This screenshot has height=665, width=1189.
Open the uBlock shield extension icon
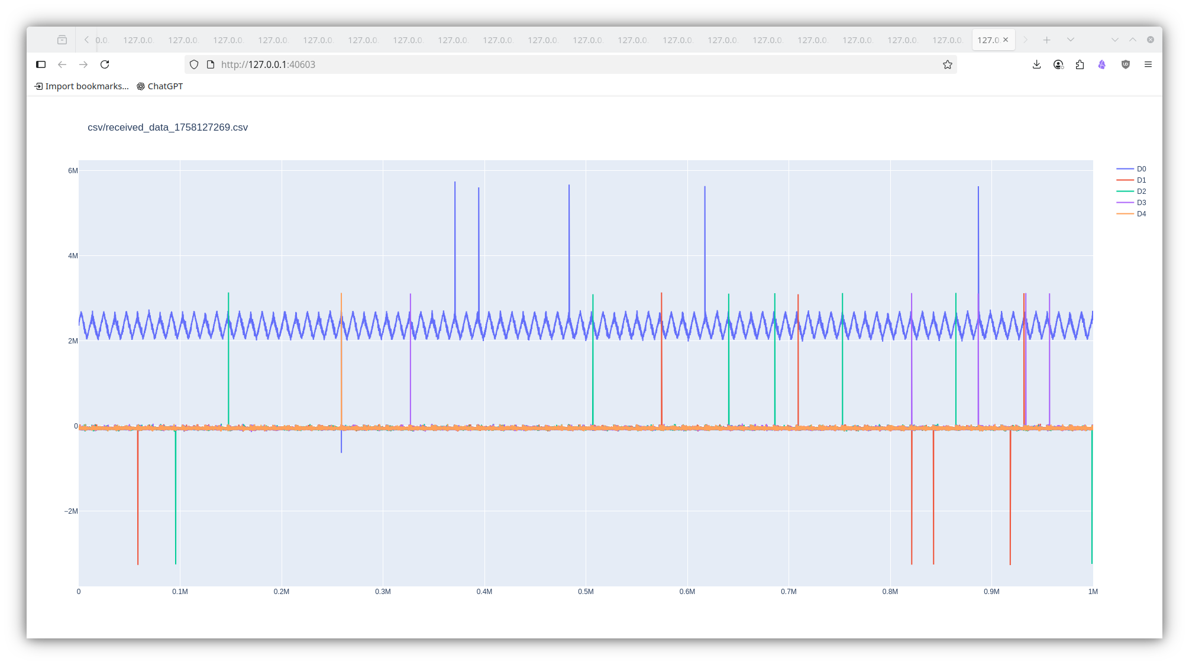(x=1126, y=64)
